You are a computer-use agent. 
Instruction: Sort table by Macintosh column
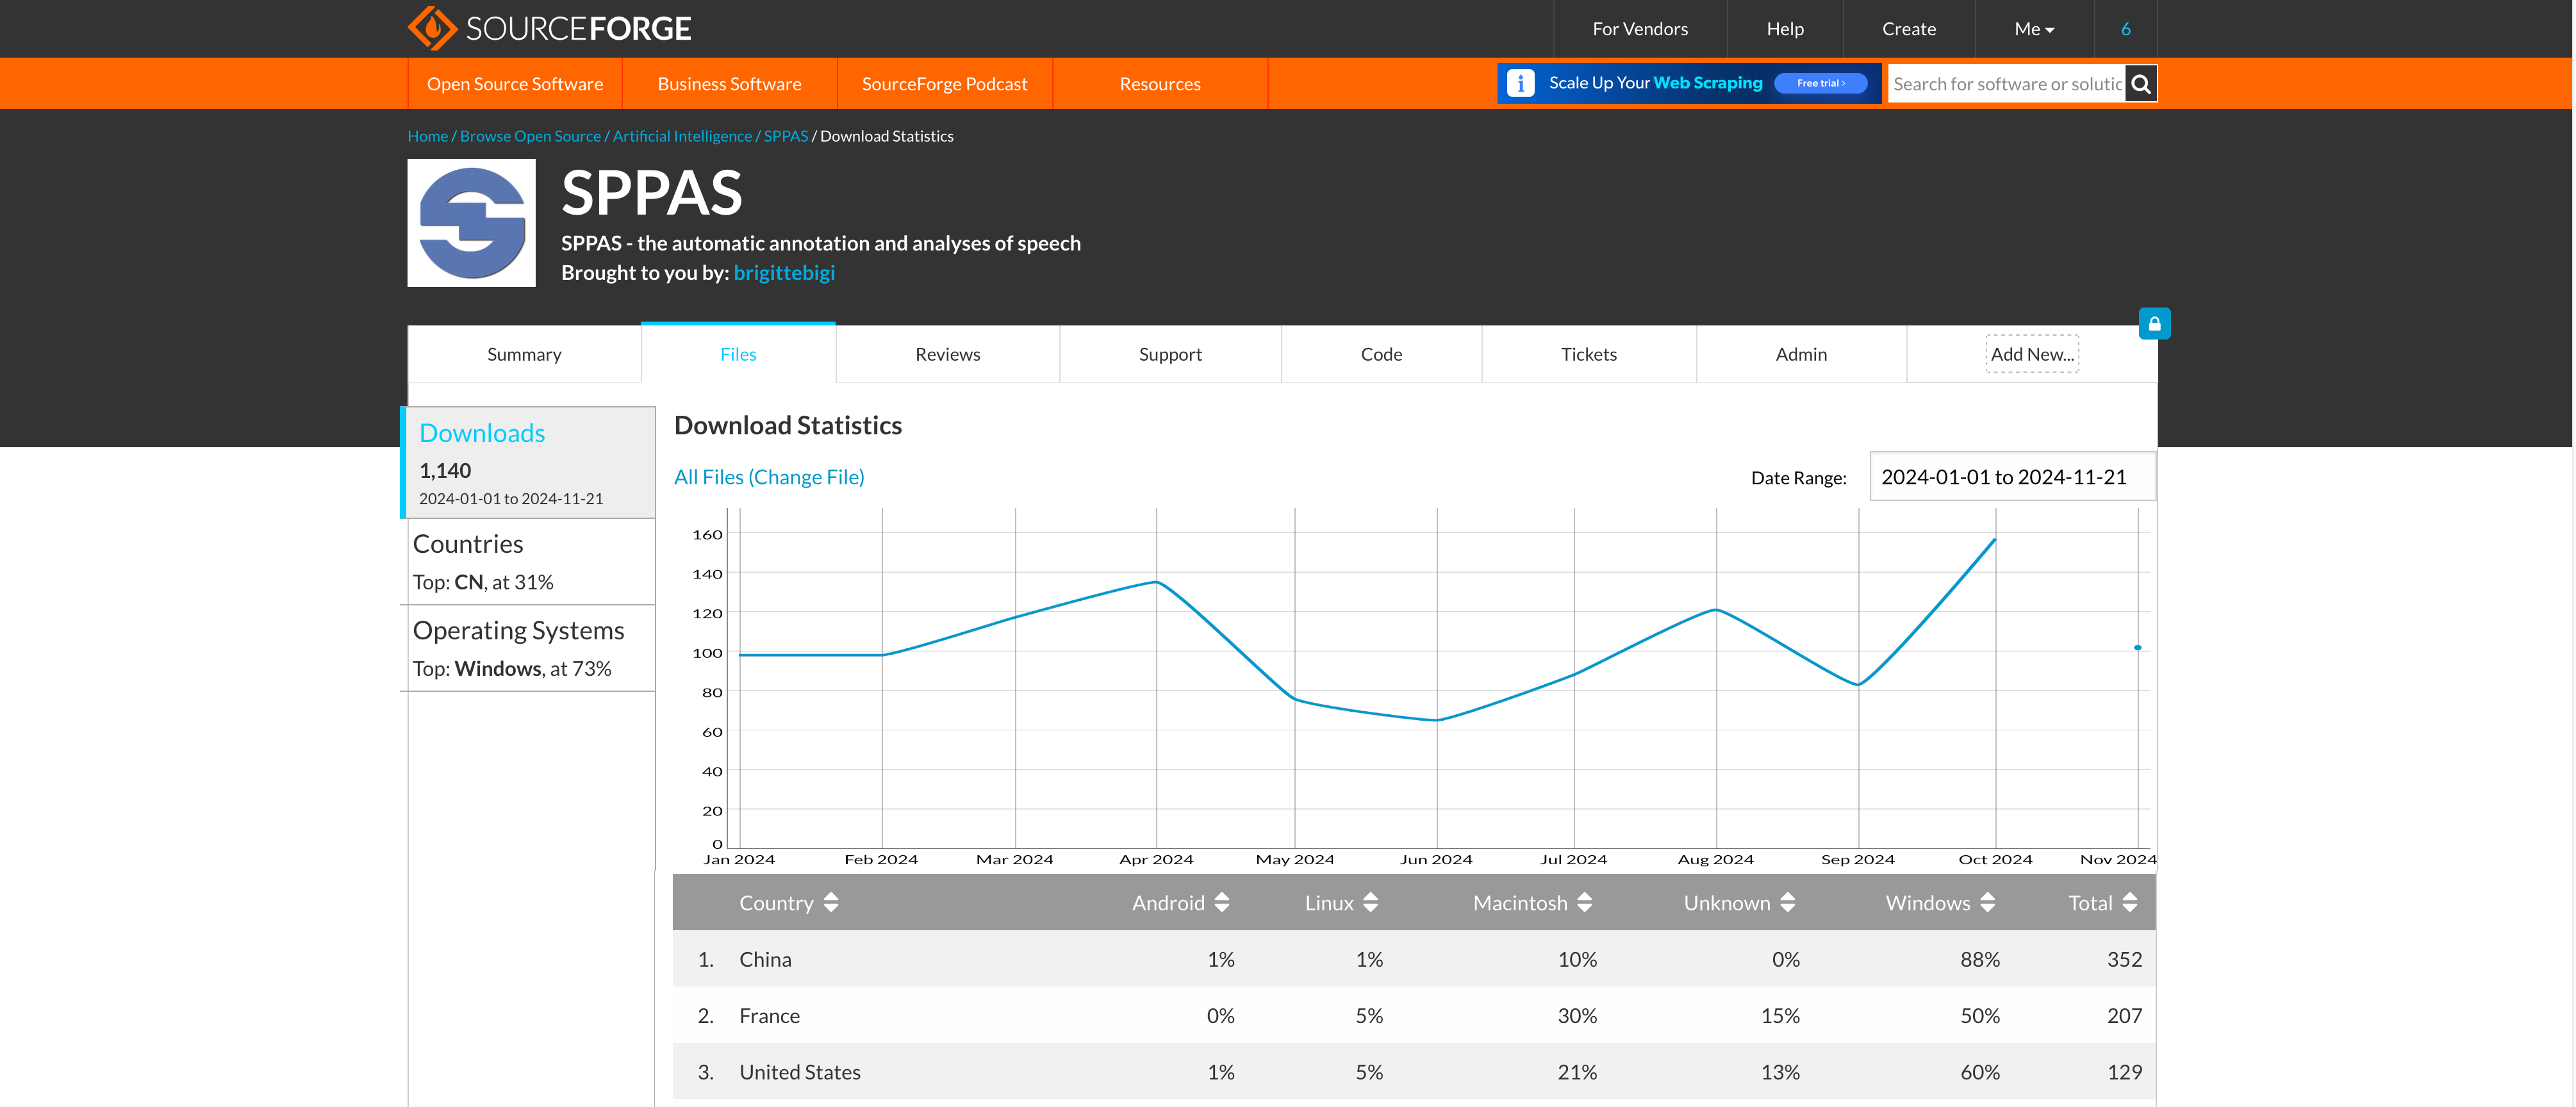(1532, 903)
